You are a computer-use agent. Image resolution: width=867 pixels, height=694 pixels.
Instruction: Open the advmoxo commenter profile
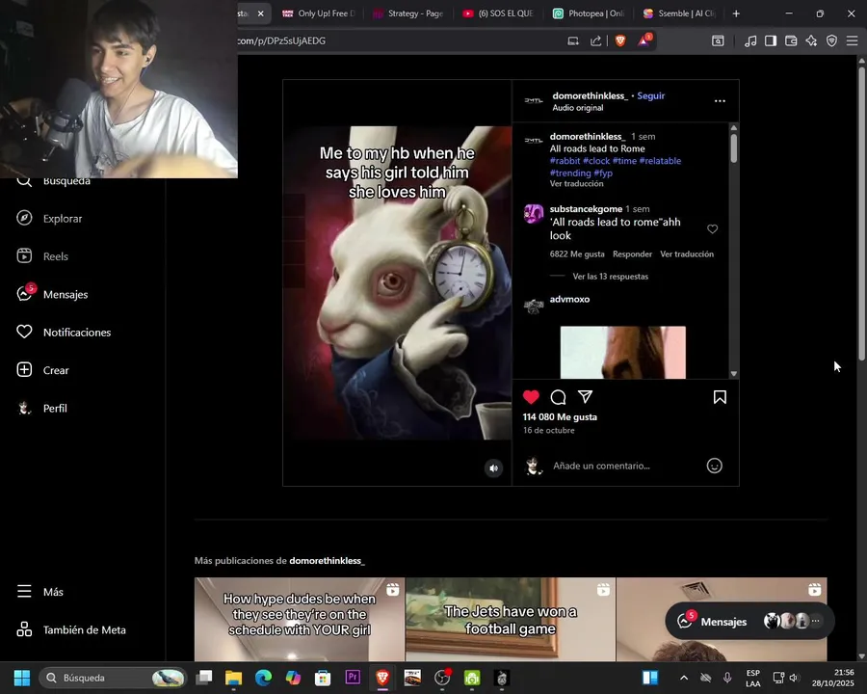569,299
